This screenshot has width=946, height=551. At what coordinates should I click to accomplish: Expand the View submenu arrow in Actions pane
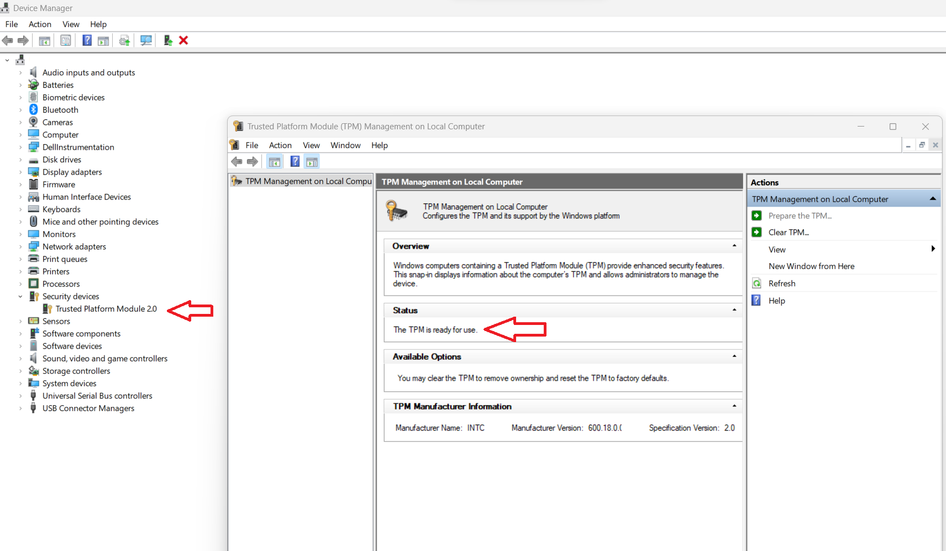[x=933, y=249]
